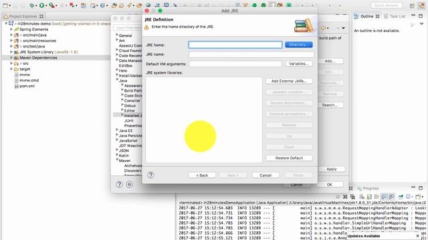The image size is (428, 240).
Task: Click Add... button in Preferences window
Action: pos(330,61)
